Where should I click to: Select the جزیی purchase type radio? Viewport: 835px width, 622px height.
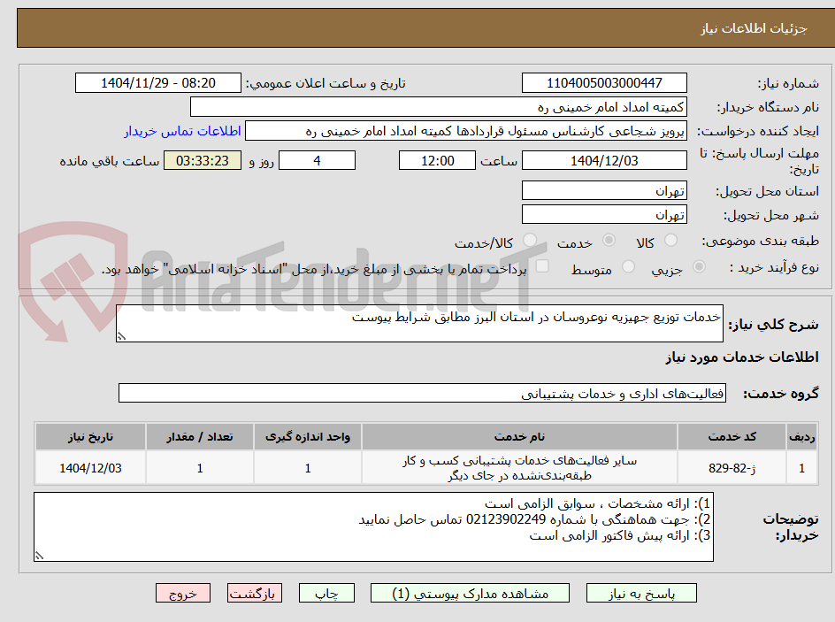click(x=699, y=266)
